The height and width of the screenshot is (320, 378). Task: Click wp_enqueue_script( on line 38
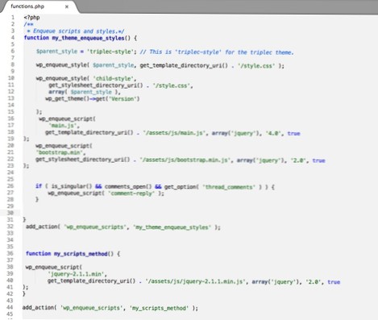(54, 267)
